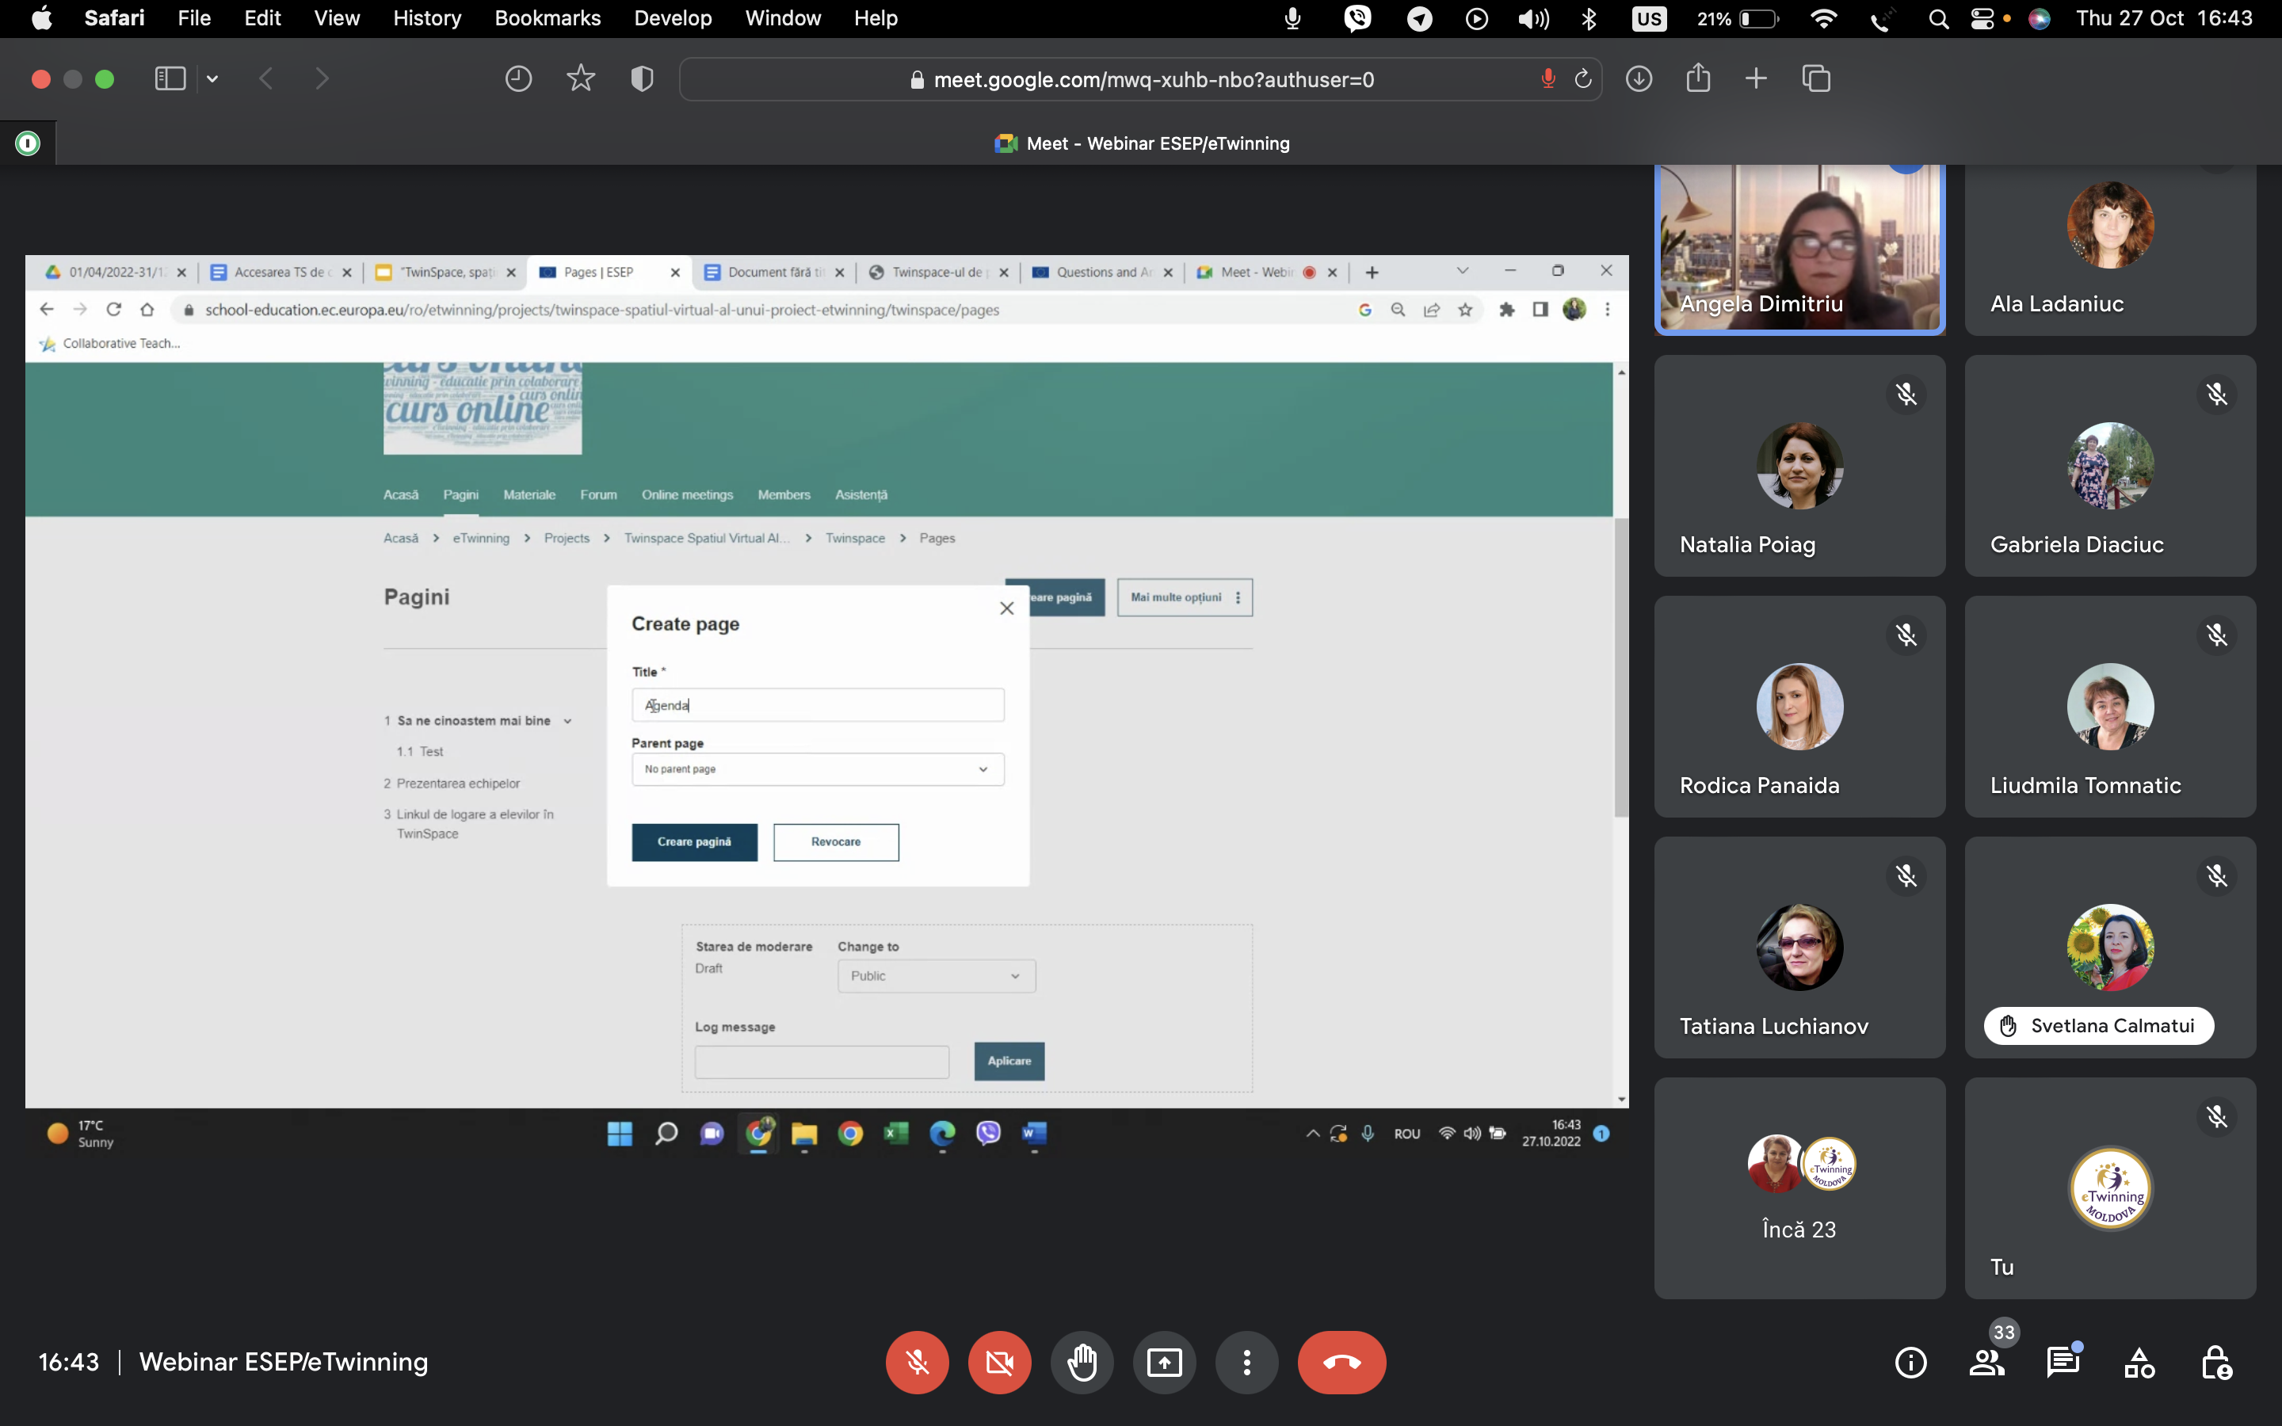Open Safari Develop menu
2282x1426 pixels.
(673, 18)
